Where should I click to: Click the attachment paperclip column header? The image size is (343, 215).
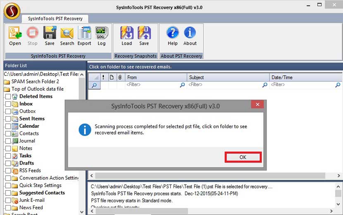click(120, 77)
